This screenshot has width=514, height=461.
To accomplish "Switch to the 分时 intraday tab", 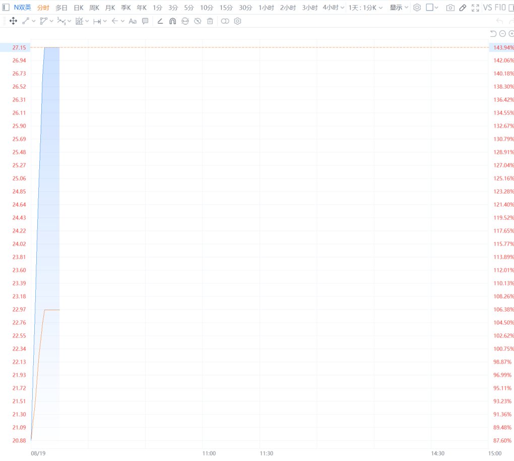I will click(43, 8).
